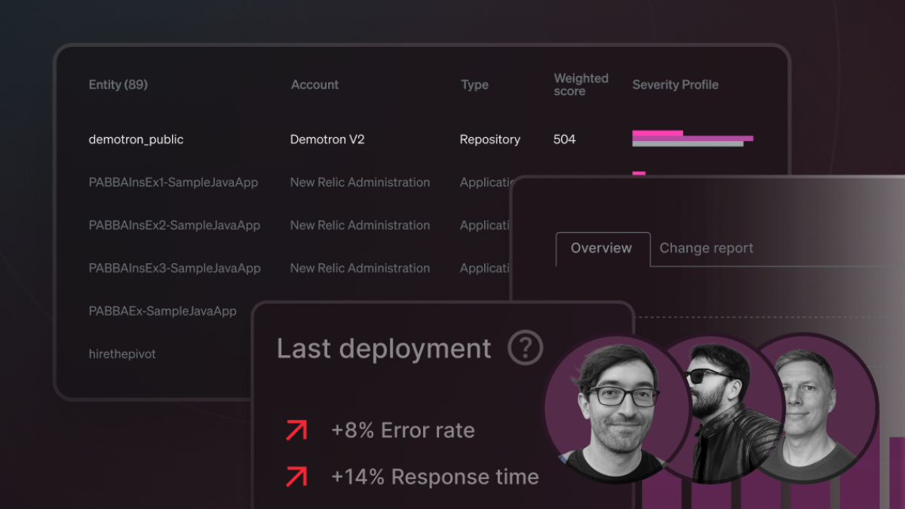The height and width of the screenshot is (509, 905).
Task: Open the Change report tab
Action: click(706, 248)
